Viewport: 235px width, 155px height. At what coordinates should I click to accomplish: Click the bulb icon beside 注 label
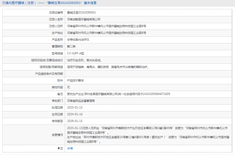[59, 148]
